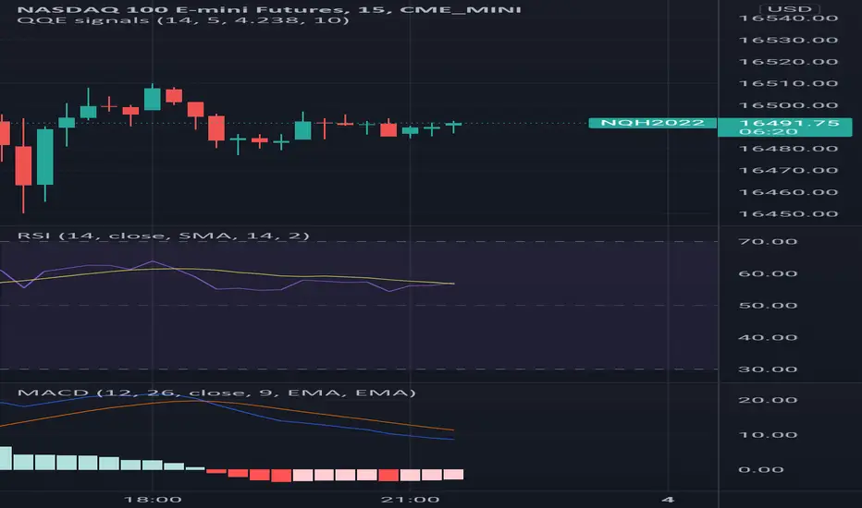Select the MACD (12, 26, close, 9, EMA, EMA) legend

point(216,393)
